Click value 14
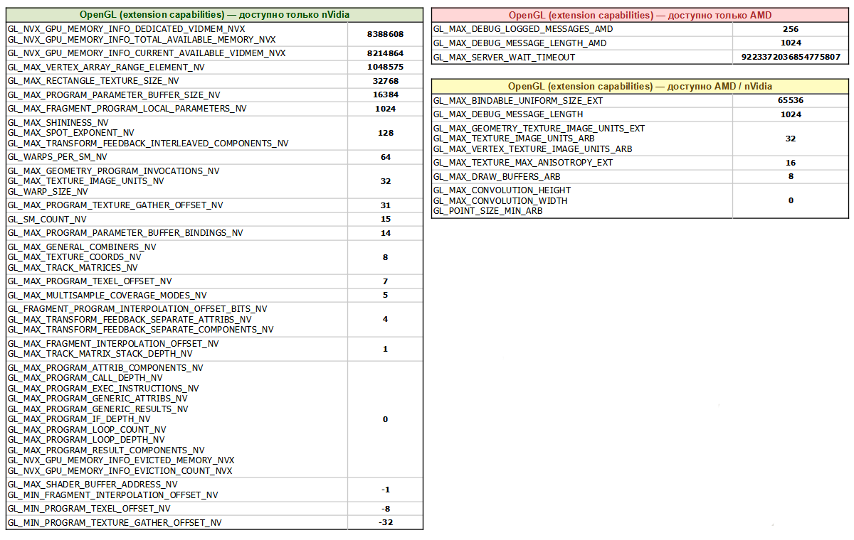This screenshot has width=854, height=540. (x=386, y=233)
